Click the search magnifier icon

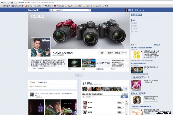[x=90, y=10]
